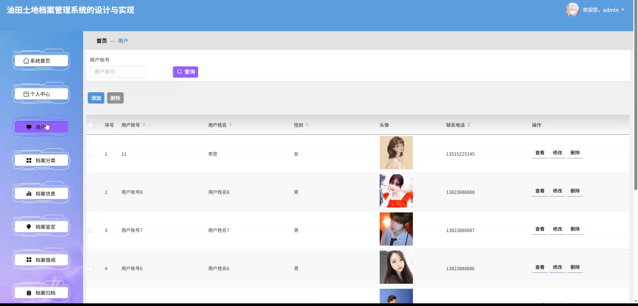
Task: Click phone number 13515225145
Action: 460,154
